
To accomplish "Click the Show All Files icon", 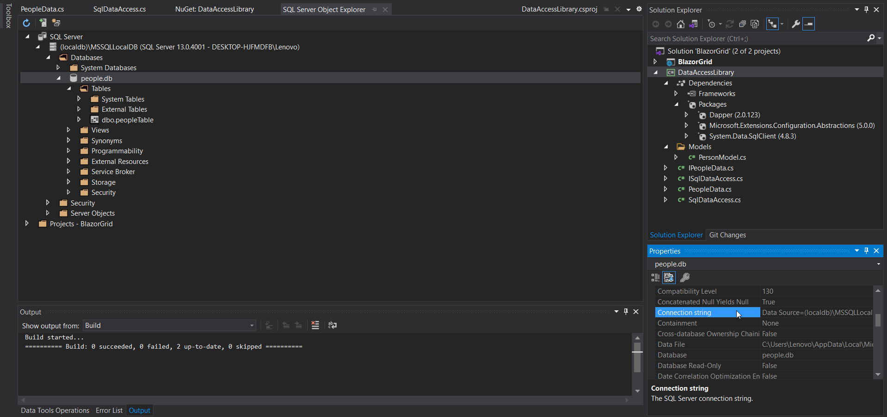I will point(755,24).
